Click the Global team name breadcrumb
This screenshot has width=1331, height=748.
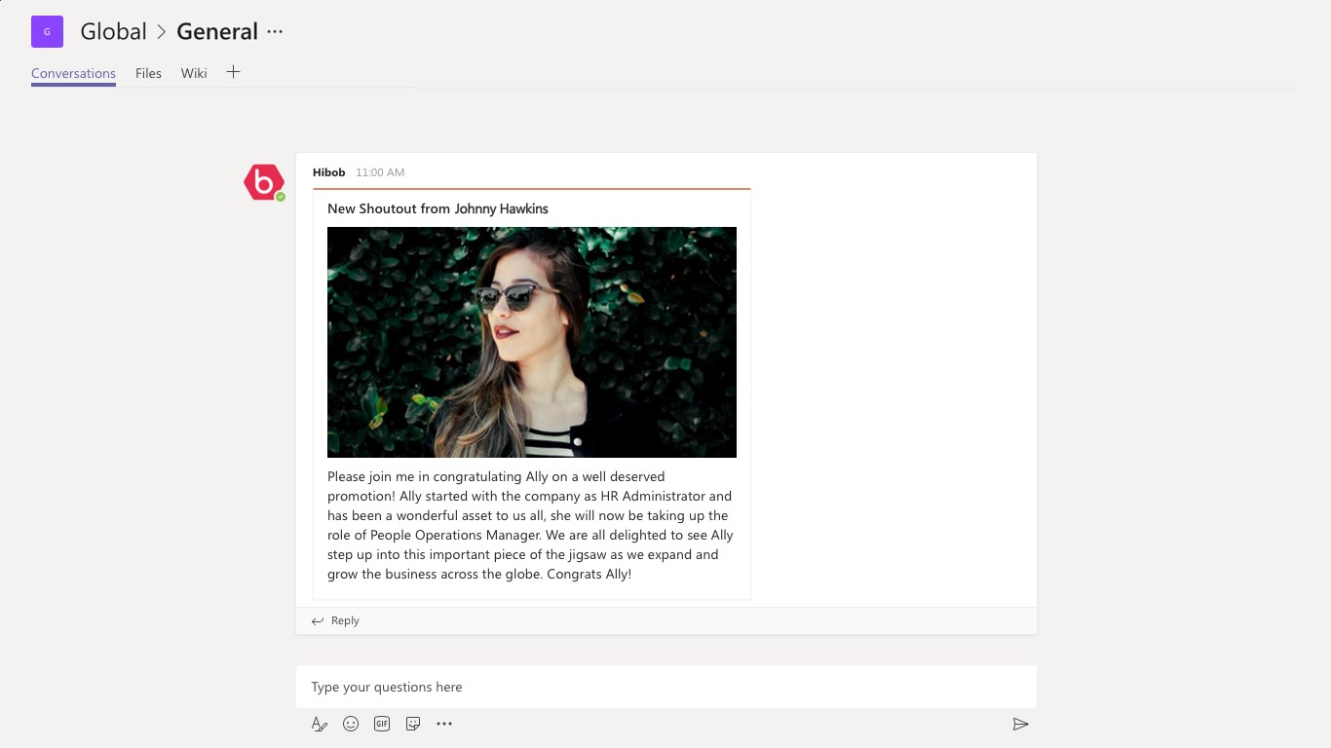pyautogui.click(x=113, y=31)
